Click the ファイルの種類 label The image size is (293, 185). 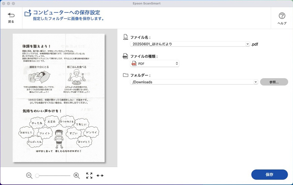pyautogui.click(x=144, y=56)
